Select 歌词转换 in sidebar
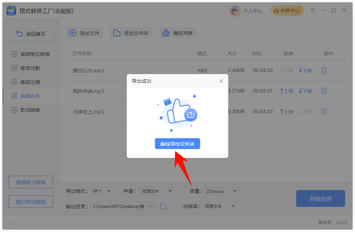Viewport: 355px width, 232px height. point(31,110)
